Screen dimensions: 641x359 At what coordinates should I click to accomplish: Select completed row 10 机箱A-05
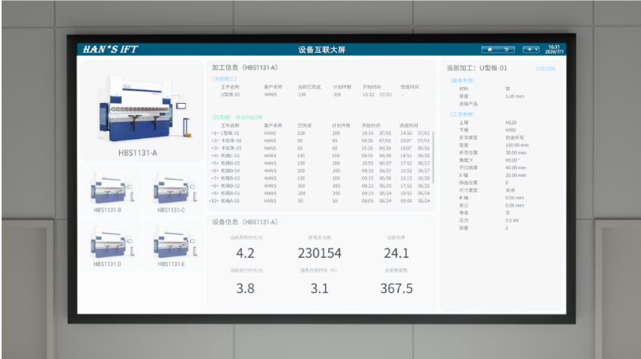pyautogui.click(x=321, y=201)
